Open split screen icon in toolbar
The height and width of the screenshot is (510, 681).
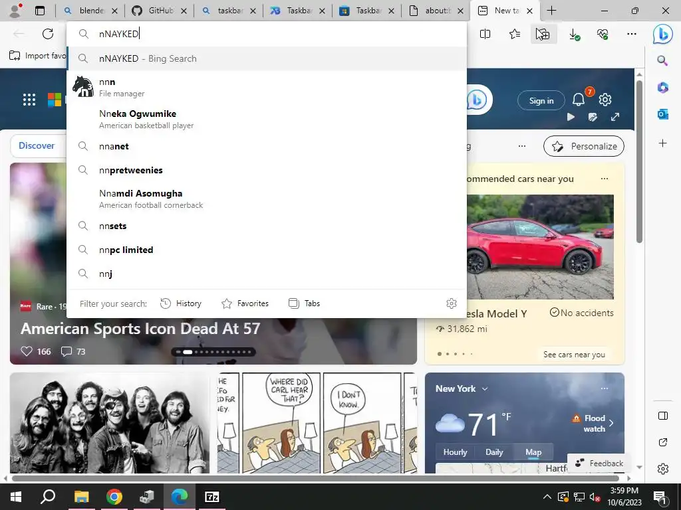pyautogui.click(x=485, y=34)
